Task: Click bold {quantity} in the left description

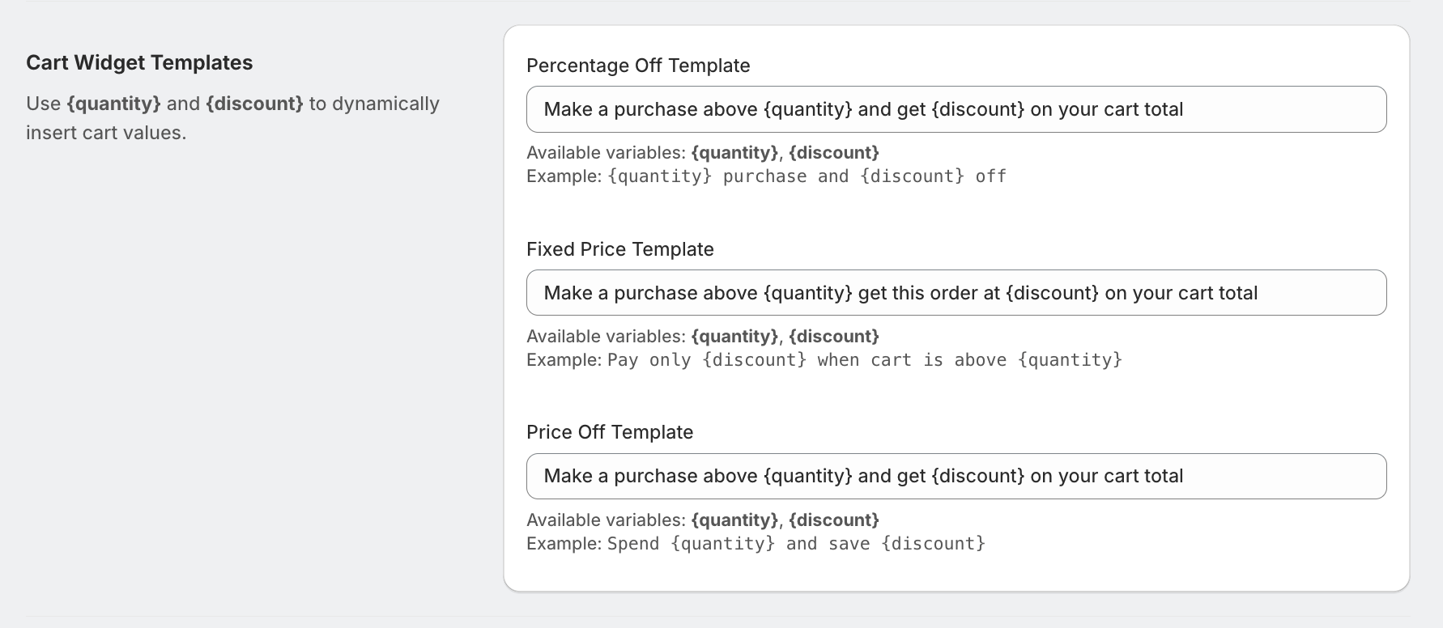Action: coord(113,104)
